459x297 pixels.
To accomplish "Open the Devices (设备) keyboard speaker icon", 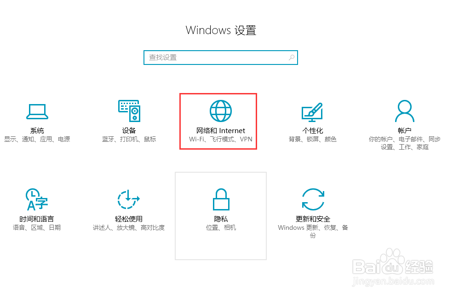I will pos(129,111).
